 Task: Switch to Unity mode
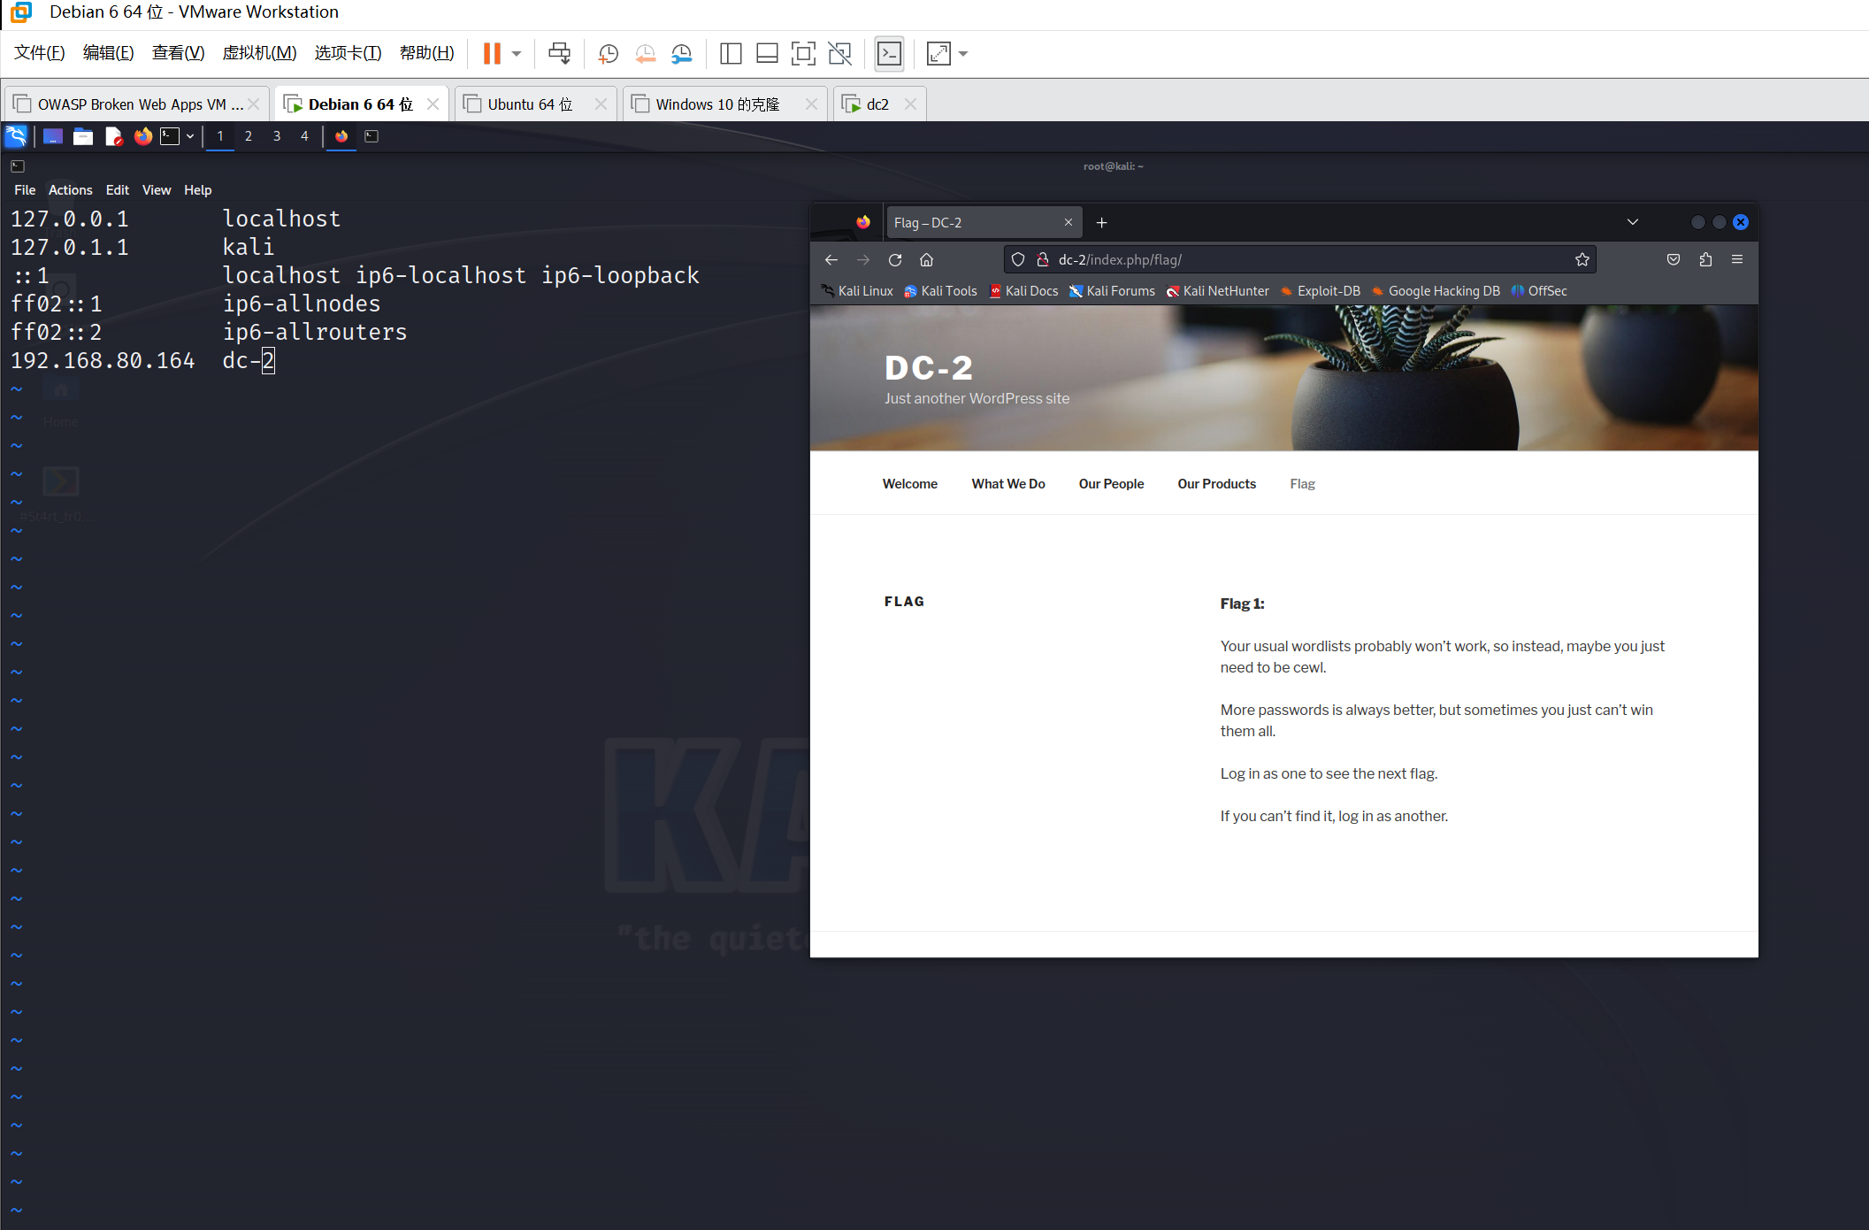pyautogui.click(x=839, y=54)
